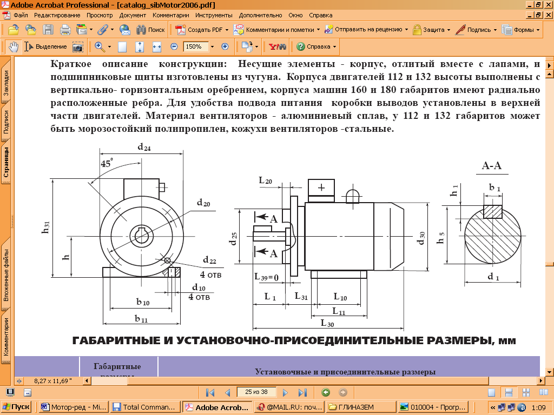The width and height of the screenshot is (554, 415).
Task: Switch to Facing pages layout
Action: click(544, 393)
